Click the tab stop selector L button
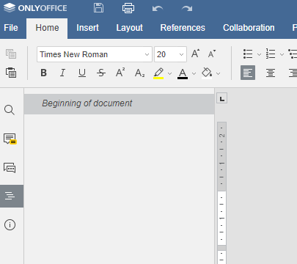The width and height of the screenshot is (297, 264). click(x=222, y=98)
